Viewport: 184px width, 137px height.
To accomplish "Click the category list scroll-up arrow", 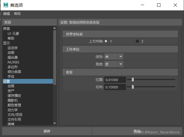I will pos(55,28).
